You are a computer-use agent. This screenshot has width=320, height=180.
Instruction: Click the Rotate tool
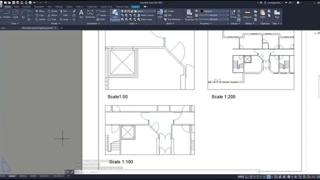52,11
